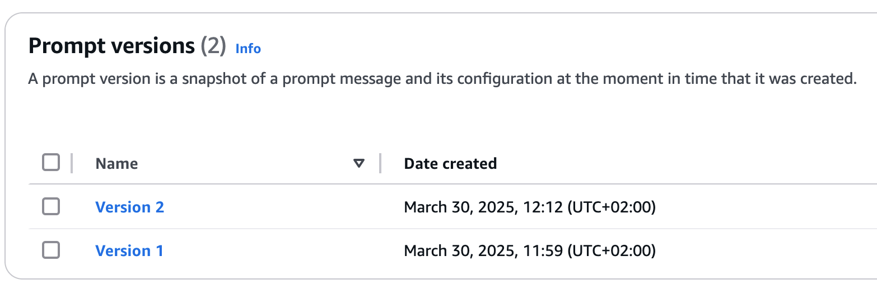
Task: Check the box next to Version 1
Action: [51, 250]
